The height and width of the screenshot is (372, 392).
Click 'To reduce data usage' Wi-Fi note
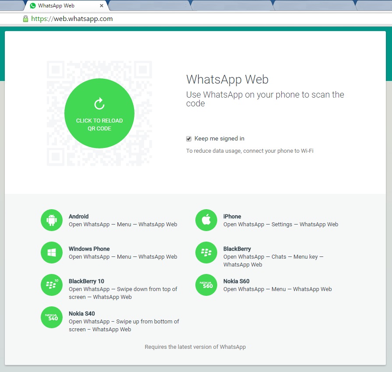[x=250, y=151]
